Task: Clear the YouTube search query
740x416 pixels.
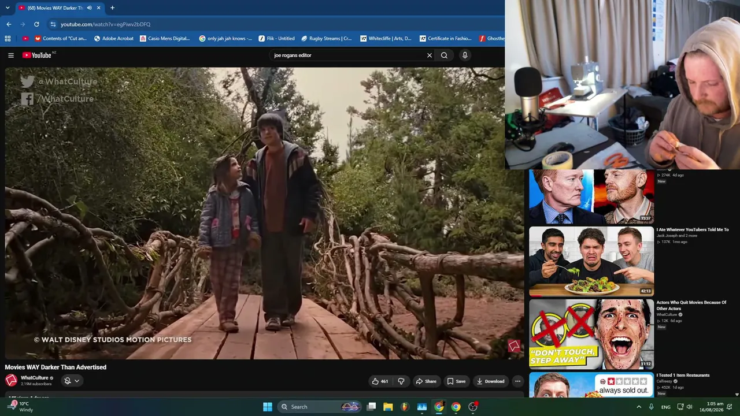Action: [x=430, y=55]
